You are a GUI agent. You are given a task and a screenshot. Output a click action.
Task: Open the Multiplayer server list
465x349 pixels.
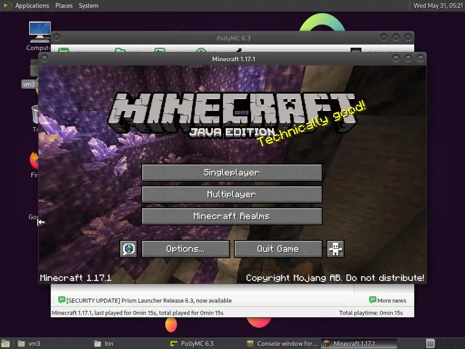click(232, 194)
